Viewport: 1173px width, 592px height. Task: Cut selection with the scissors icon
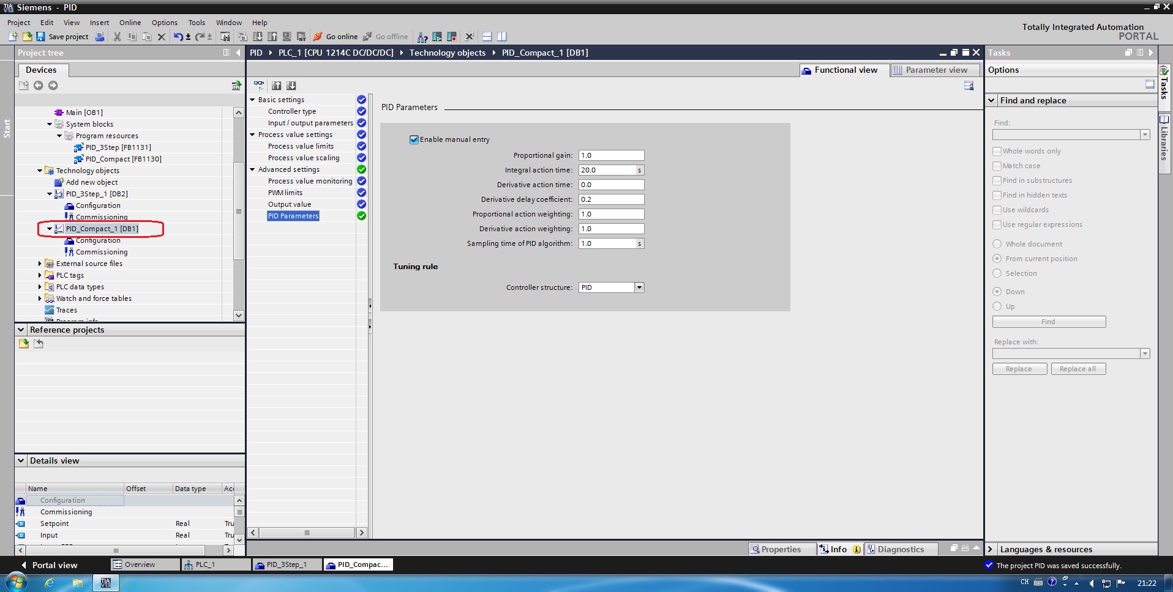pyautogui.click(x=117, y=37)
